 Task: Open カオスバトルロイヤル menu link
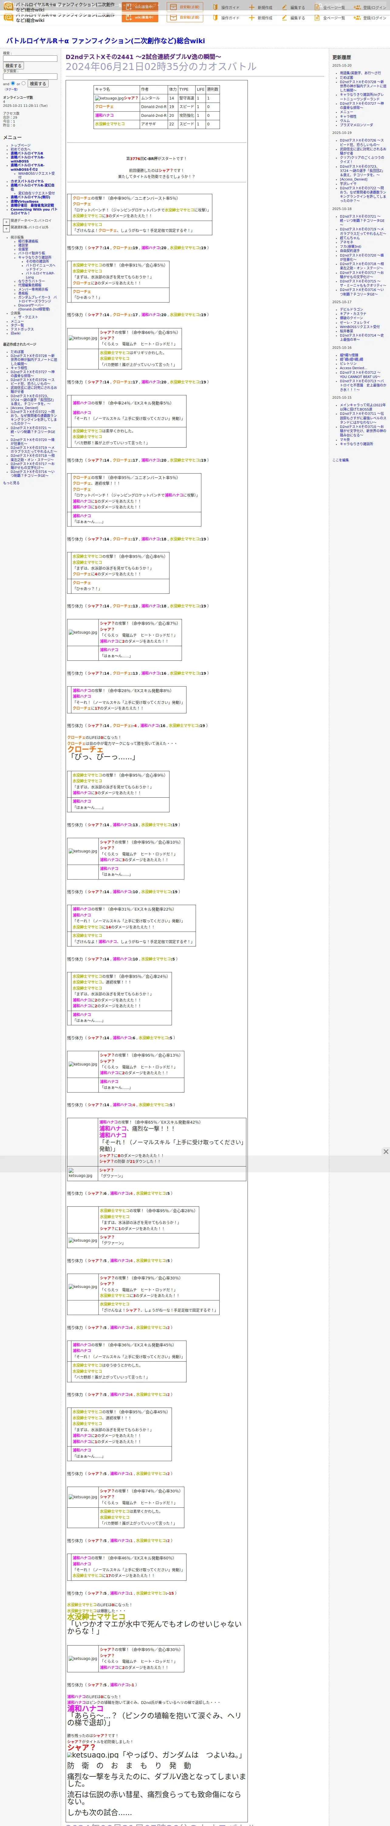(x=27, y=181)
